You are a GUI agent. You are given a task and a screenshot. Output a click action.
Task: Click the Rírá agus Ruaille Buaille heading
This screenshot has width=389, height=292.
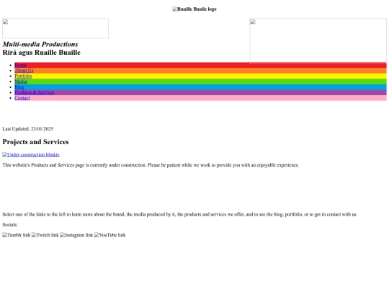tap(42, 53)
